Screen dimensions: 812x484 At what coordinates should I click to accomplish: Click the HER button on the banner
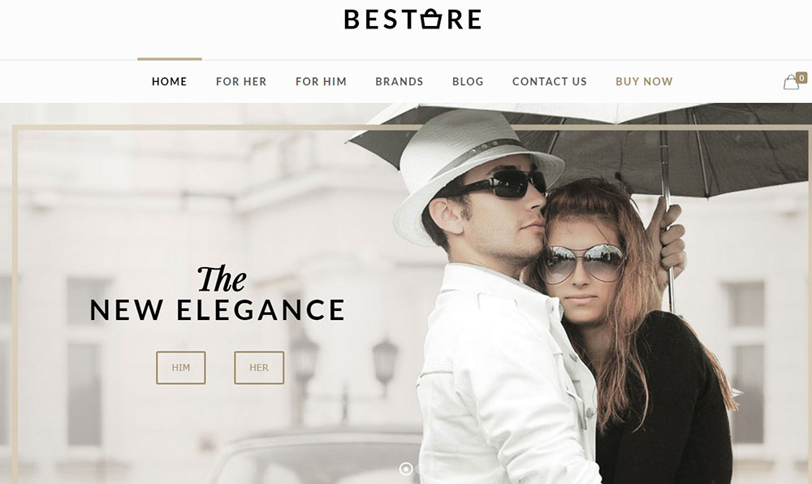tap(259, 368)
